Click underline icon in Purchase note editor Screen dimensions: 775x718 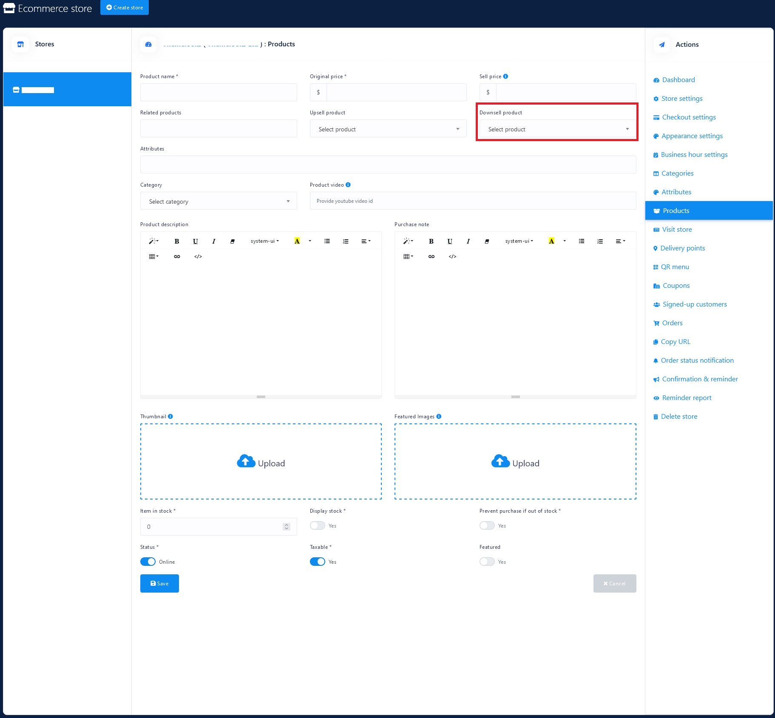450,241
